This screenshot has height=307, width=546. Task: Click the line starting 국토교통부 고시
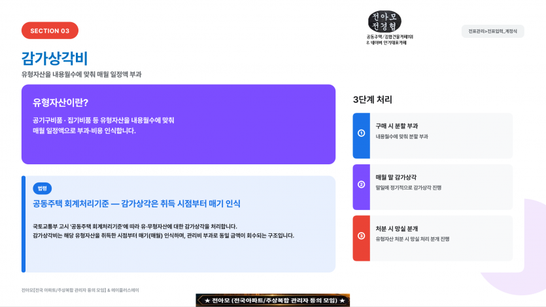pos(135,226)
